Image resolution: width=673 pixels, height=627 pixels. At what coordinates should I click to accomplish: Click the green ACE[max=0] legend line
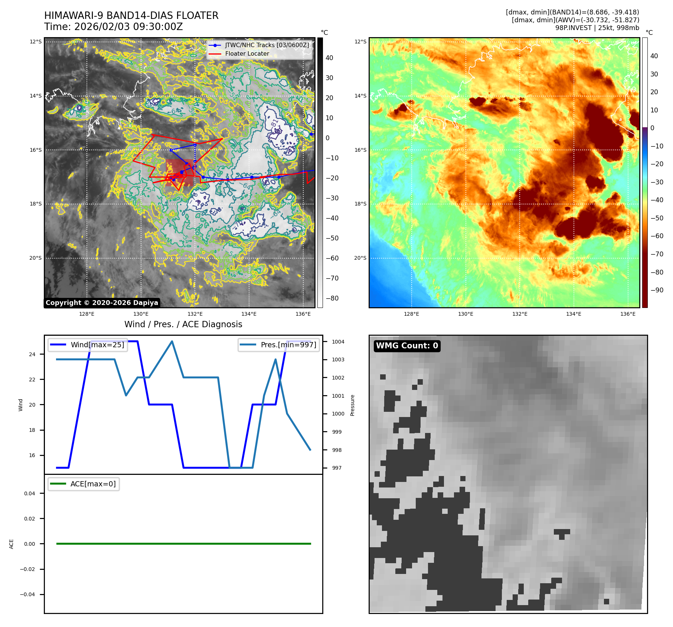[x=58, y=484]
